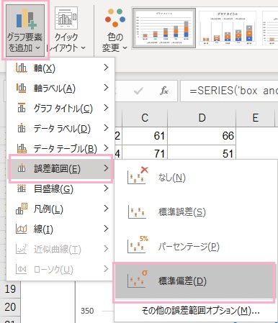Click the sigma standard deviation icon
This screenshot has width=278, height=323.
(x=138, y=279)
